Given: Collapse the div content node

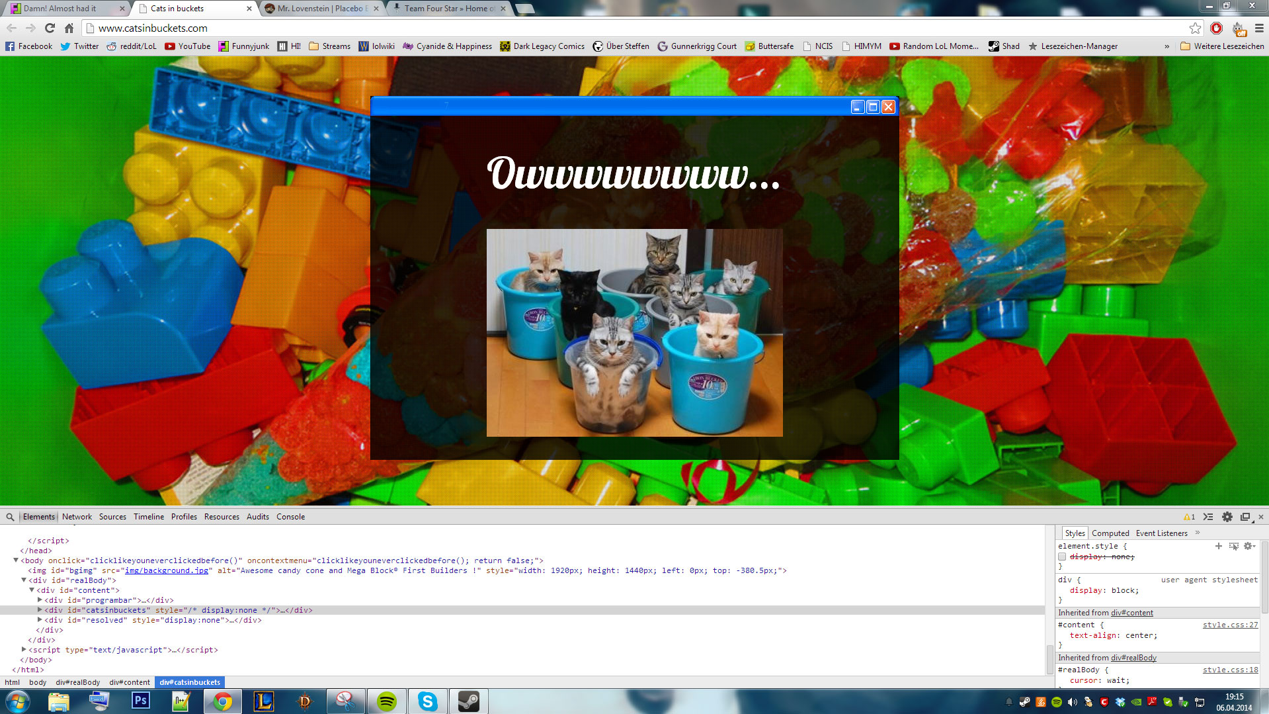Looking at the screenshot, I should (32, 590).
